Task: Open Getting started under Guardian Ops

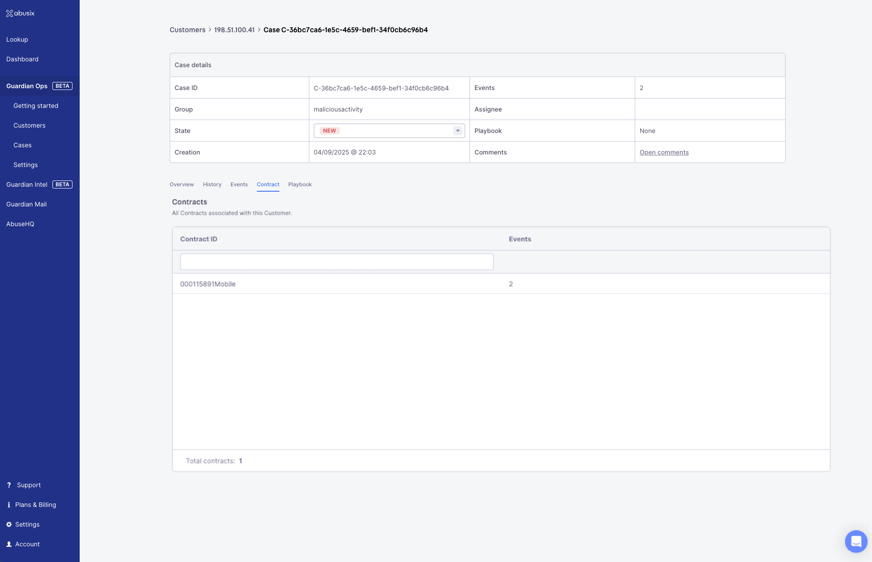Action: click(x=36, y=106)
